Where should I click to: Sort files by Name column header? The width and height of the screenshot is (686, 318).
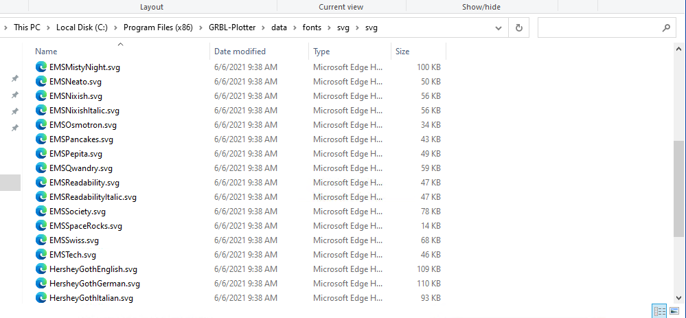coord(46,52)
